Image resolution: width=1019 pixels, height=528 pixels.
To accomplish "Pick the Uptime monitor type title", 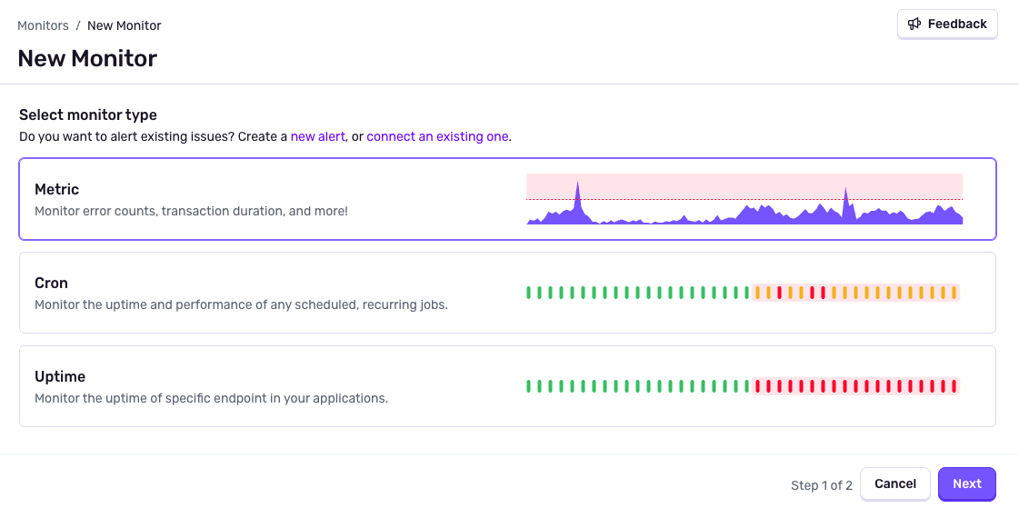I will [60, 376].
